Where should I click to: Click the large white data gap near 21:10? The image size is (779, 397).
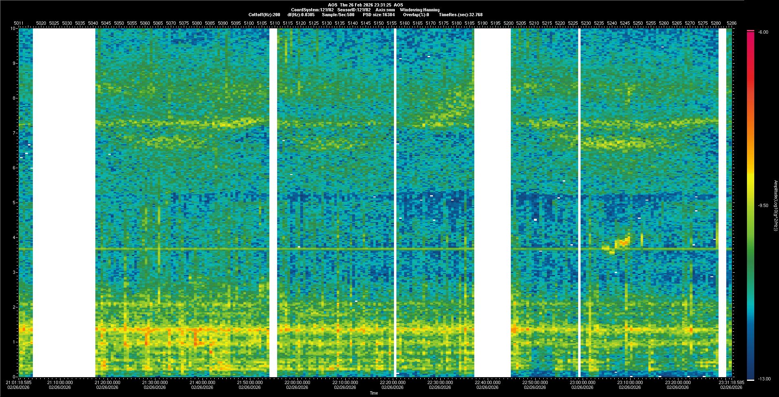pyautogui.click(x=64, y=203)
